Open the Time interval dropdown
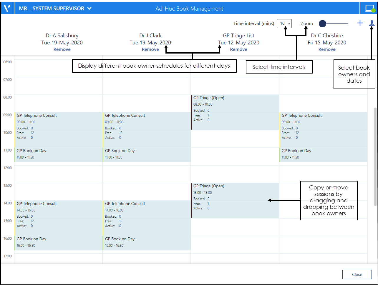Image resolution: width=378 pixels, height=285 pixels. click(x=284, y=24)
